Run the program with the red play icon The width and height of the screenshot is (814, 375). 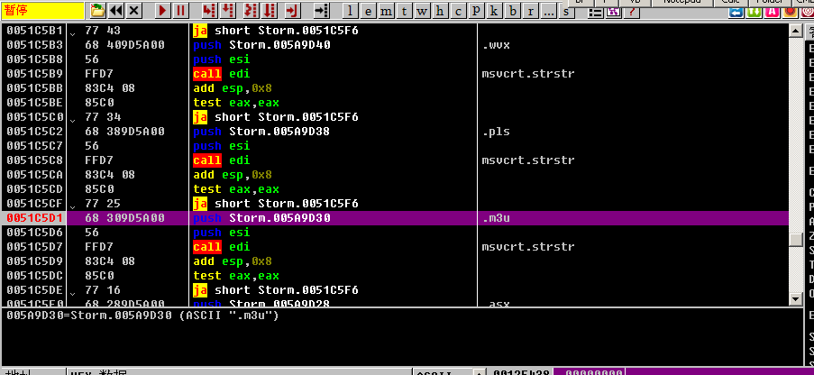tap(163, 11)
